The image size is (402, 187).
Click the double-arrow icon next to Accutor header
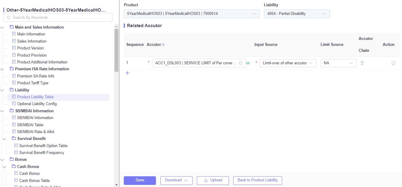[163, 45]
